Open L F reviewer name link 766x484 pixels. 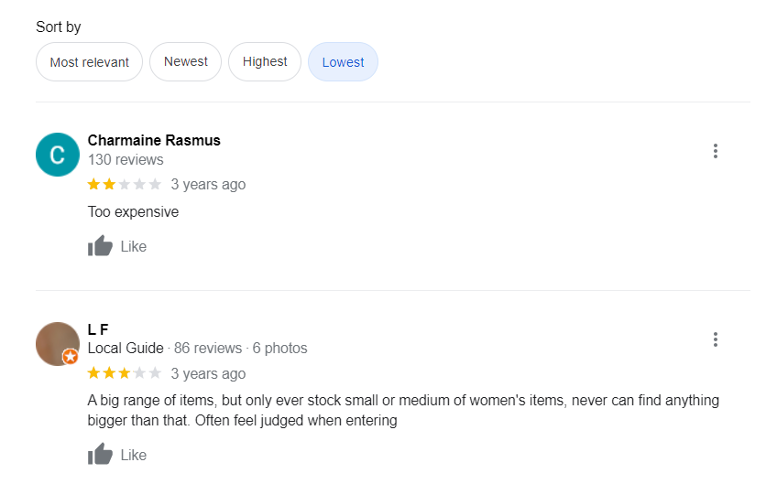[x=98, y=329]
